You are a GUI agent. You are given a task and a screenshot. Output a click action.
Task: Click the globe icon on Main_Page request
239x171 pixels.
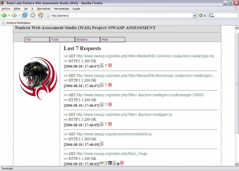tap(118, 163)
